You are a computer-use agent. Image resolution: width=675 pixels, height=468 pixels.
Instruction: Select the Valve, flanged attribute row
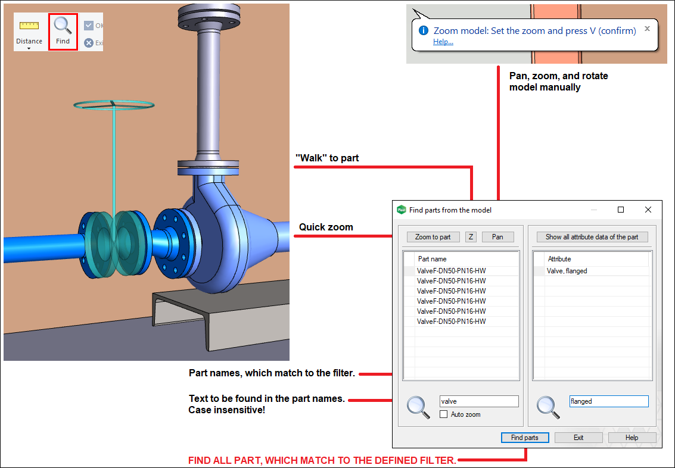tap(592, 271)
